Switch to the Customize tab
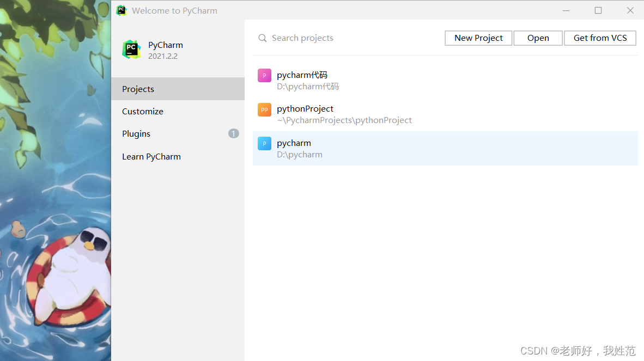The width and height of the screenshot is (644, 361). pyautogui.click(x=178, y=111)
